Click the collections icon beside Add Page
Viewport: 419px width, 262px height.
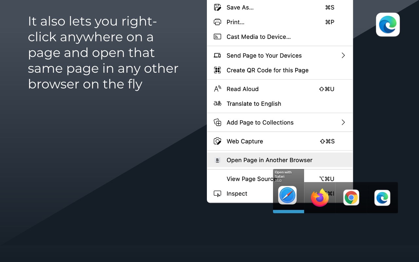click(x=217, y=122)
